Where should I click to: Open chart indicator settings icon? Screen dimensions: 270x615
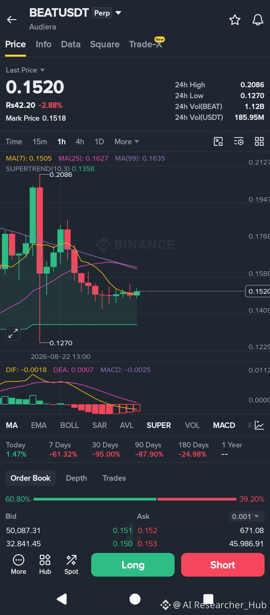[x=239, y=142]
